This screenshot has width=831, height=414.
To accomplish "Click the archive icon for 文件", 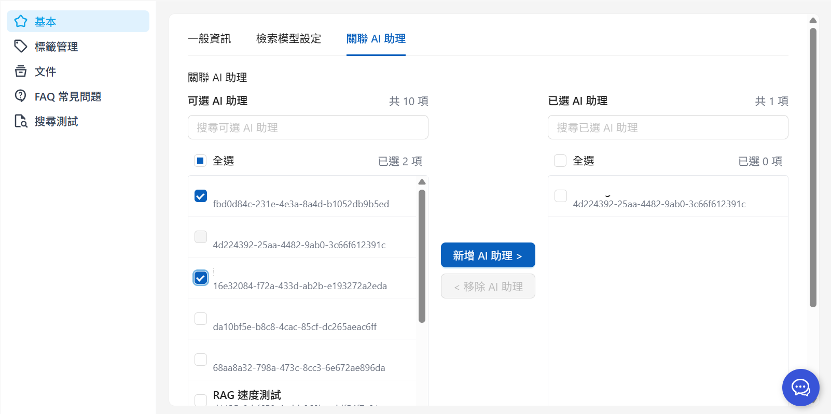I will pyautogui.click(x=21, y=71).
